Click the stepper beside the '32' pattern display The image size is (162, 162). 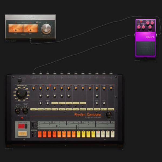[26, 126]
